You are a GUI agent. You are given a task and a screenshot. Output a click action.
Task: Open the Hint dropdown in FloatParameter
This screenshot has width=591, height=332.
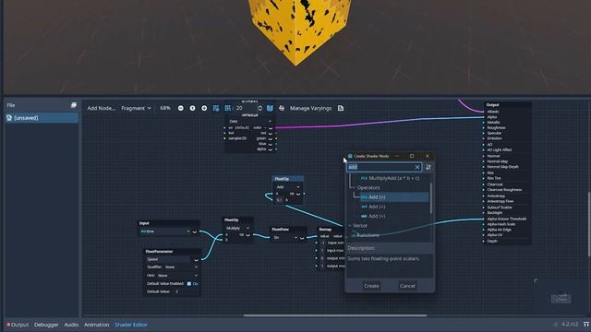[178, 276]
